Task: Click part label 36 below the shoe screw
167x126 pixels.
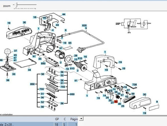Action: [8, 80]
